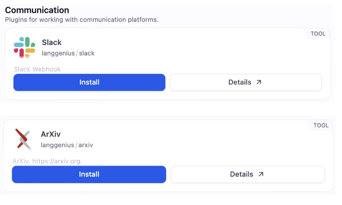Click the Slack logo icon
Screen dimensions: 342x205
[24, 48]
